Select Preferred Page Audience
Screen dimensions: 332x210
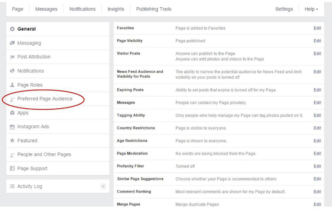(58, 99)
